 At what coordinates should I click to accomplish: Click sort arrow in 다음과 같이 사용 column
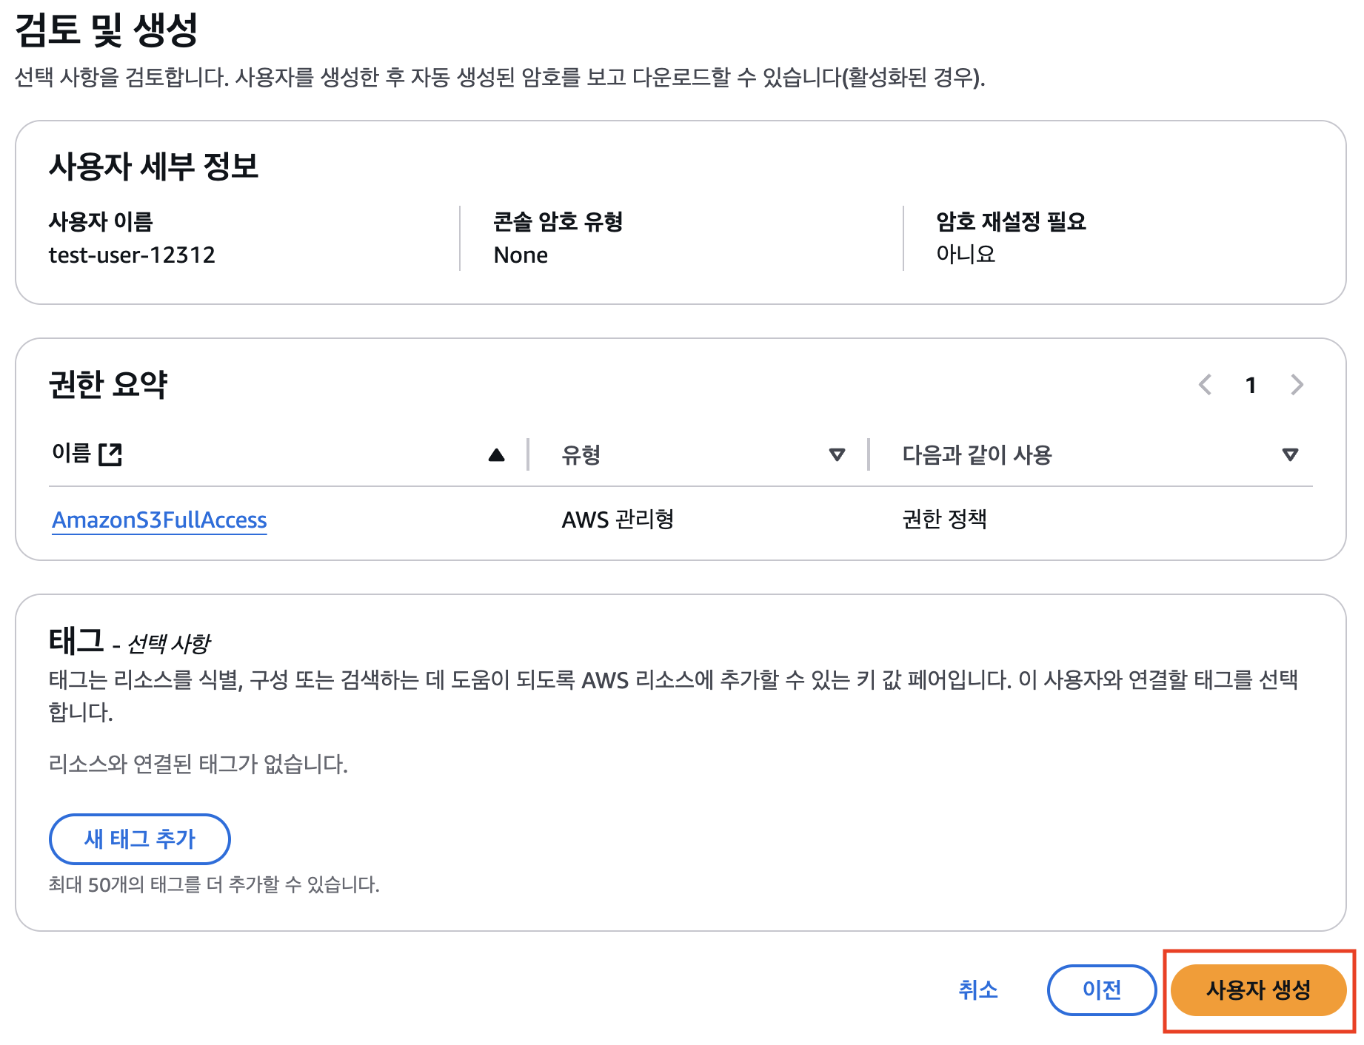(1290, 455)
